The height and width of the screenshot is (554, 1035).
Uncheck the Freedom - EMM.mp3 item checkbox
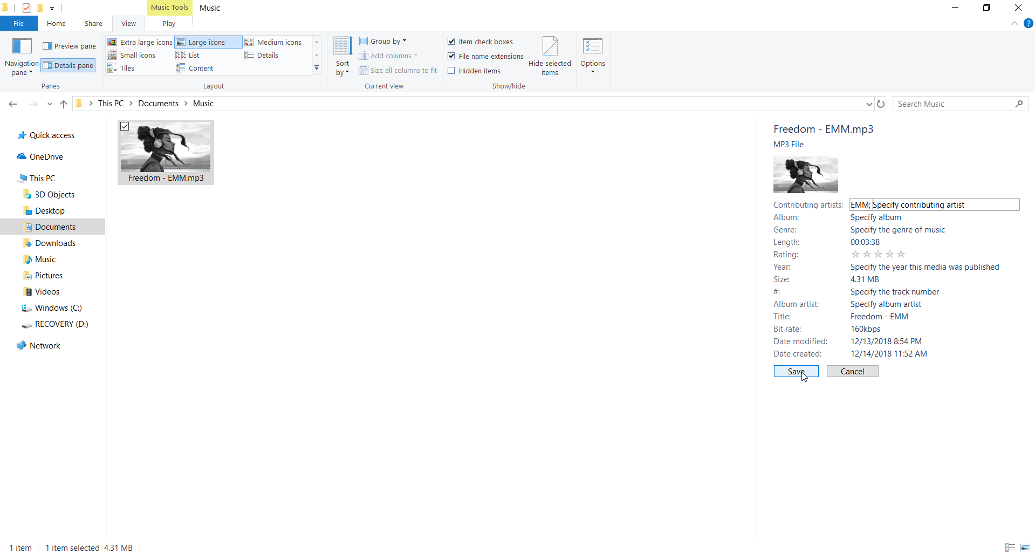[125, 126]
